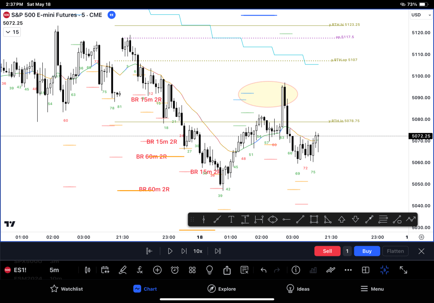Screen dimensions: 434x303
Task: Select the text drawing tool
Action: (x=231, y=219)
